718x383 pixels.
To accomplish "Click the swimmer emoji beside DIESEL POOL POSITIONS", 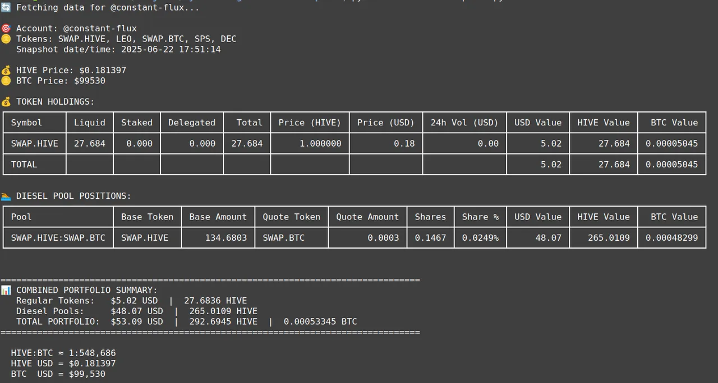I will point(6,196).
